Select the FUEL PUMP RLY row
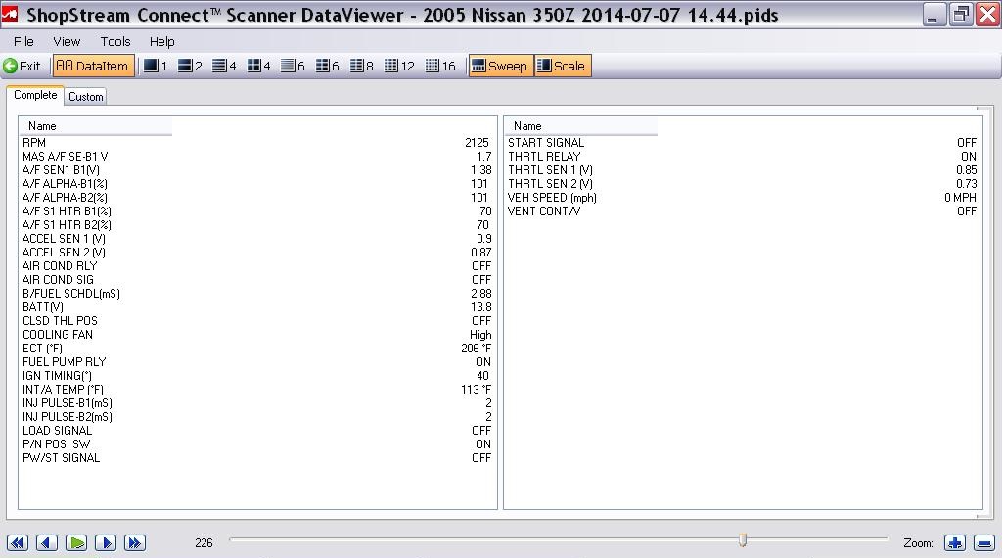The width and height of the screenshot is (1002, 558). [x=257, y=362]
